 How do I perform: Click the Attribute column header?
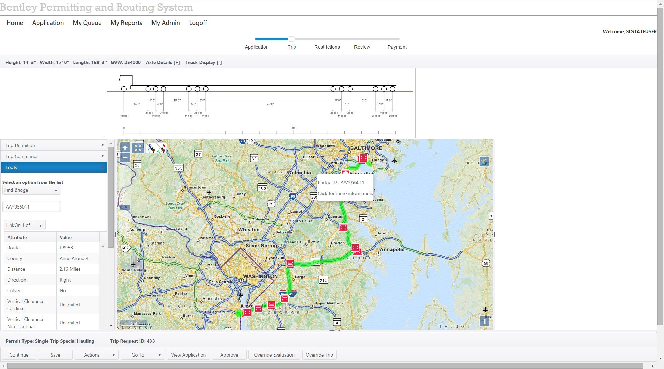[30, 237]
